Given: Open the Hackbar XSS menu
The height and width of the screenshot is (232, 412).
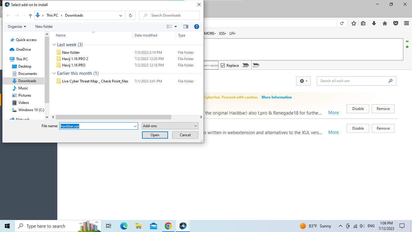Looking at the screenshot, I should pos(223,34).
